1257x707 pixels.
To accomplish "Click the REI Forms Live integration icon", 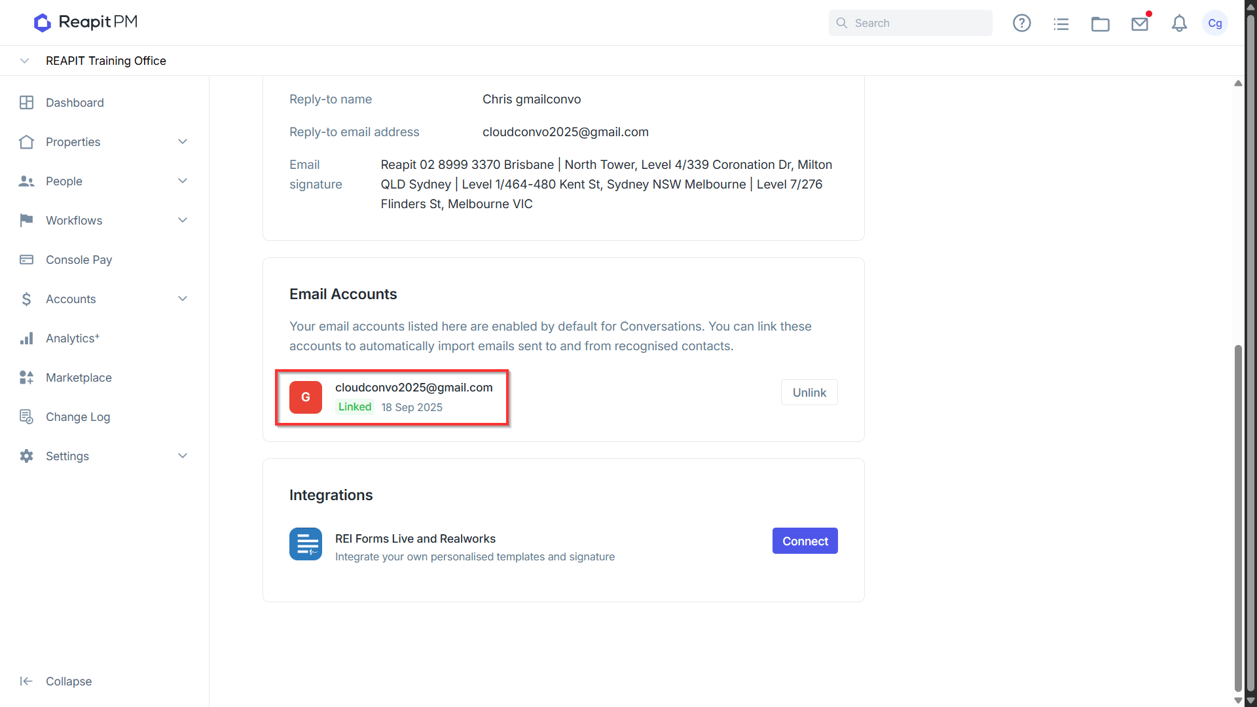I will click(306, 544).
